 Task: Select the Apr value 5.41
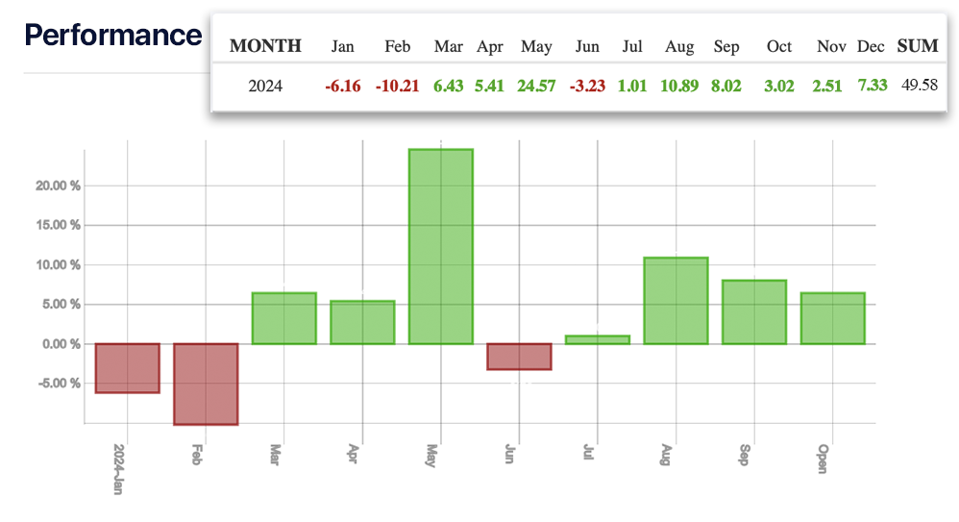coord(489,86)
